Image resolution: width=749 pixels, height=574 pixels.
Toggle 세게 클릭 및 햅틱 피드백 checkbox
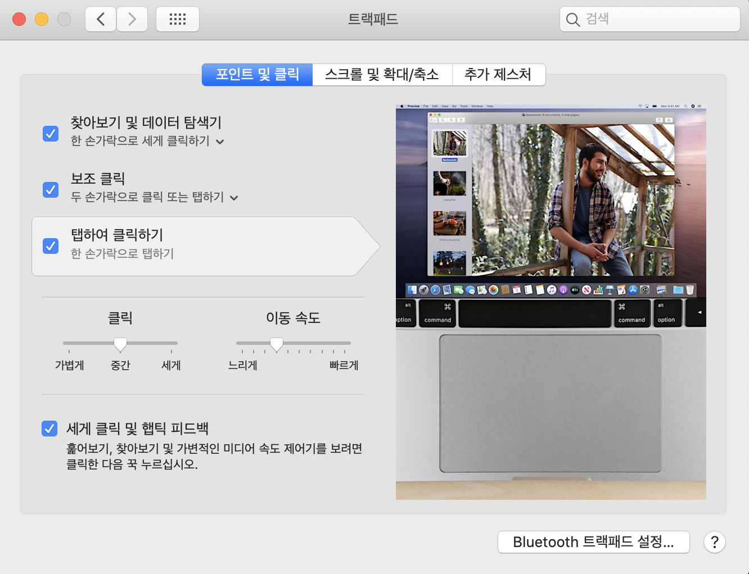49,429
